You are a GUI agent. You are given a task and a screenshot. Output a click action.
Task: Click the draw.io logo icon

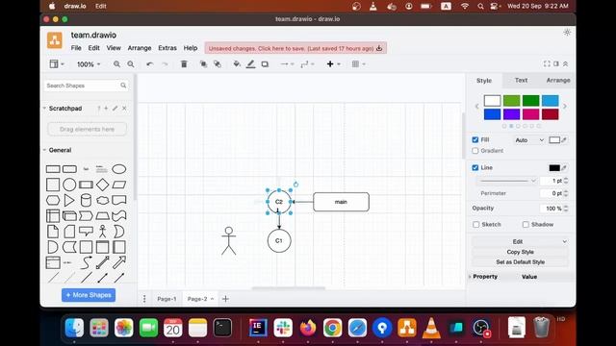pyautogui.click(x=55, y=40)
